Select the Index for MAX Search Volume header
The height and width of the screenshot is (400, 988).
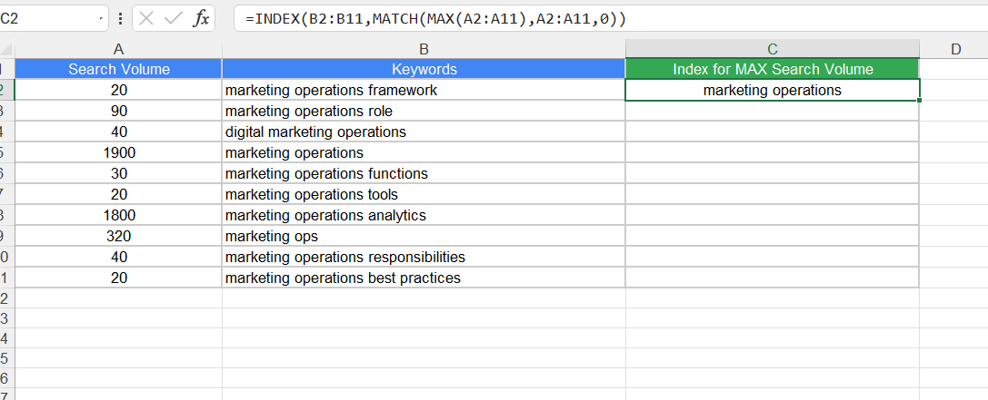pyautogui.click(x=773, y=69)
